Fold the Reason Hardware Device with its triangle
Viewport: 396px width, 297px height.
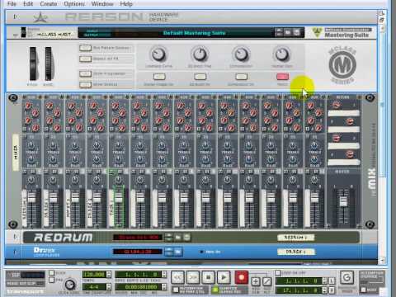click(15, 16)
